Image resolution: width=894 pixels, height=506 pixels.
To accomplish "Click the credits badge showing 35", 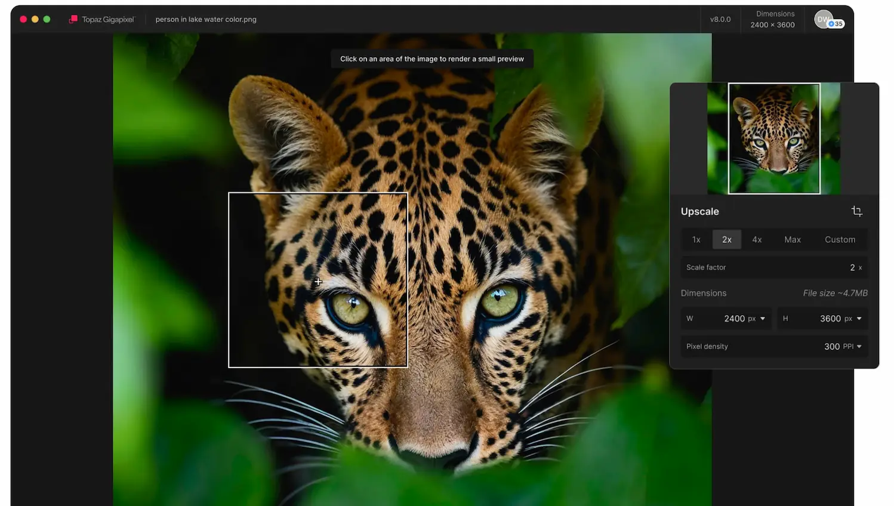I will (836, 24).
